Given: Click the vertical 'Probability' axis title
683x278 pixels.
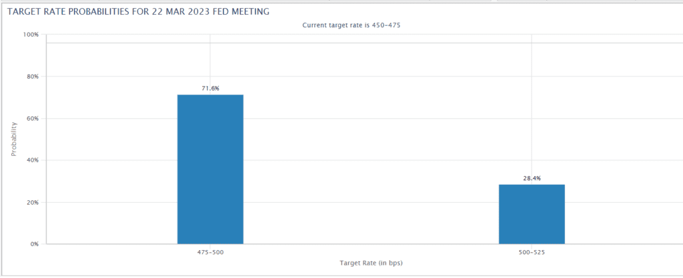Looking at the screenshot, I should point(14,139).
